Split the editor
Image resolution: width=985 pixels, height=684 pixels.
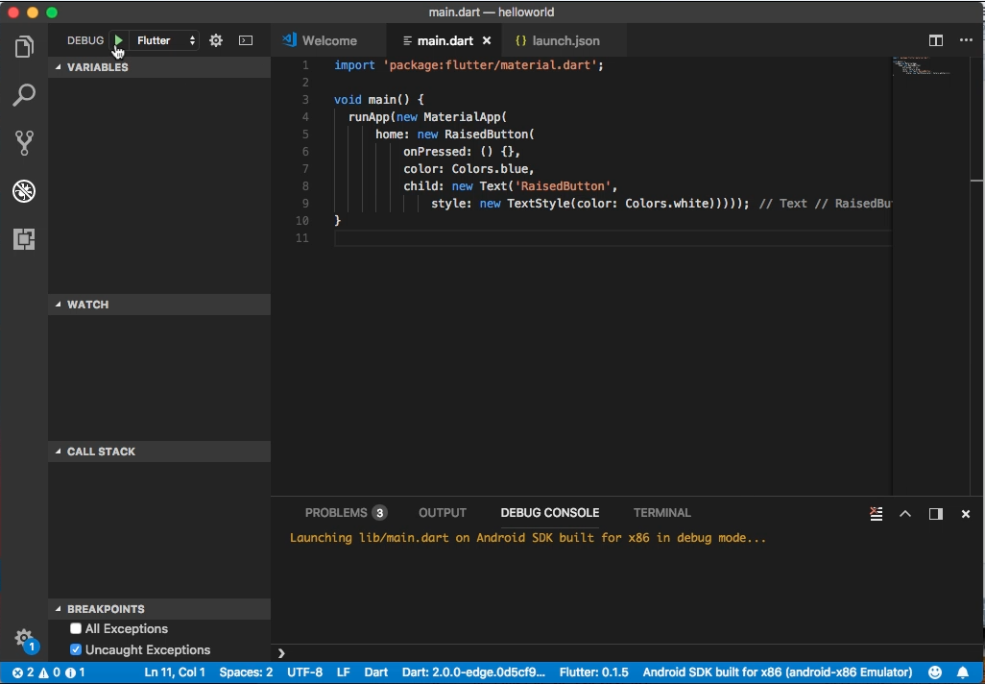(x=936, y=40)
